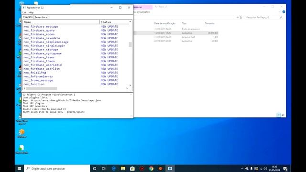Switch Explorer to large icons view
This screenshot has width=306, height=172.
[283, 115]
